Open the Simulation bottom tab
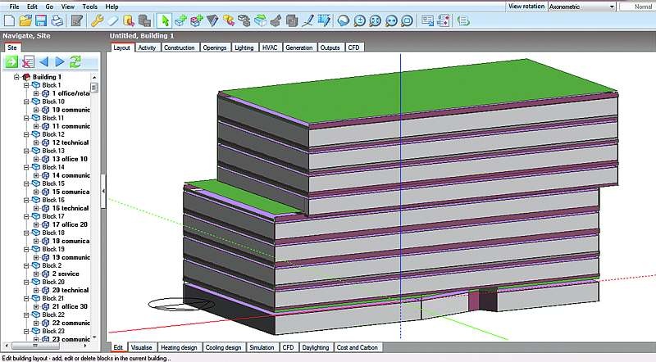 pyautogui.click(x=262, y=347)
